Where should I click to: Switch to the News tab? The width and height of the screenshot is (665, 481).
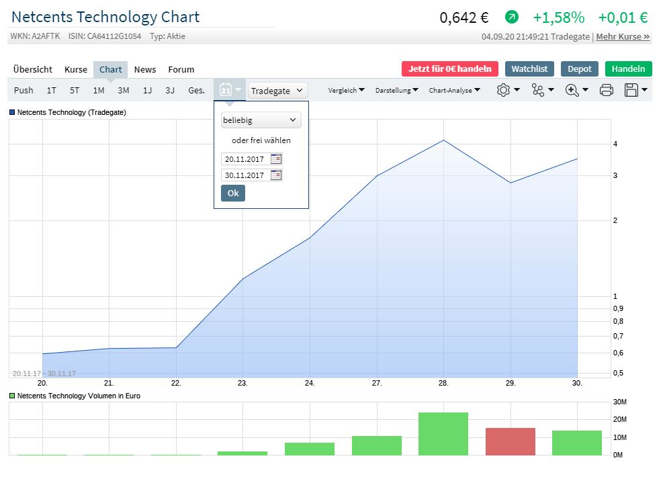click(145, 69)
